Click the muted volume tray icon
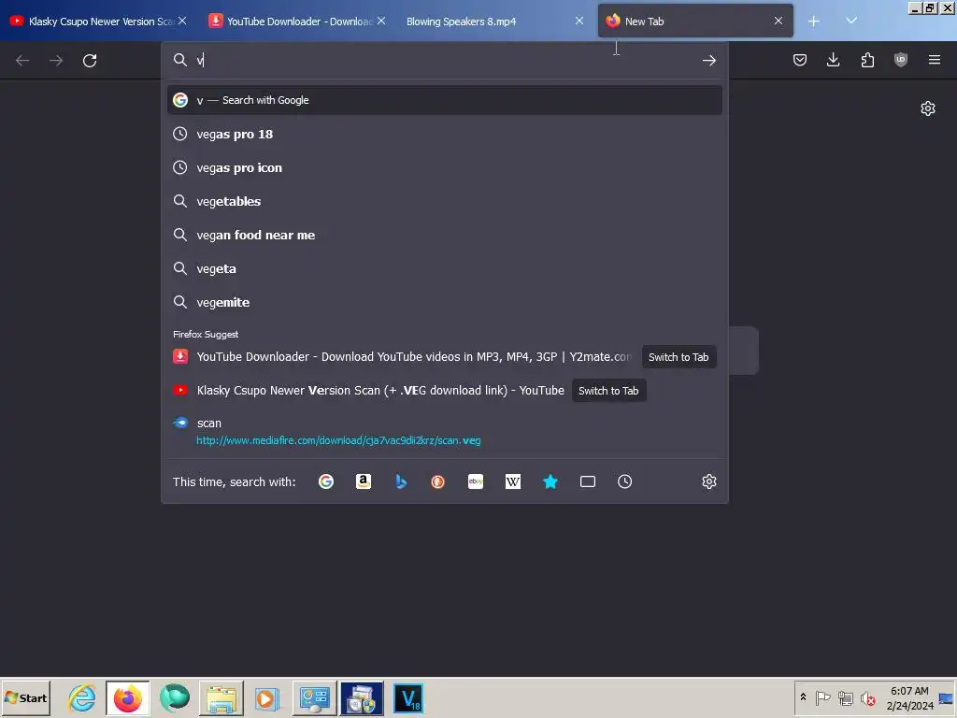Image resolution: width=957 pixels, height=718 pixels. [867, 697]
